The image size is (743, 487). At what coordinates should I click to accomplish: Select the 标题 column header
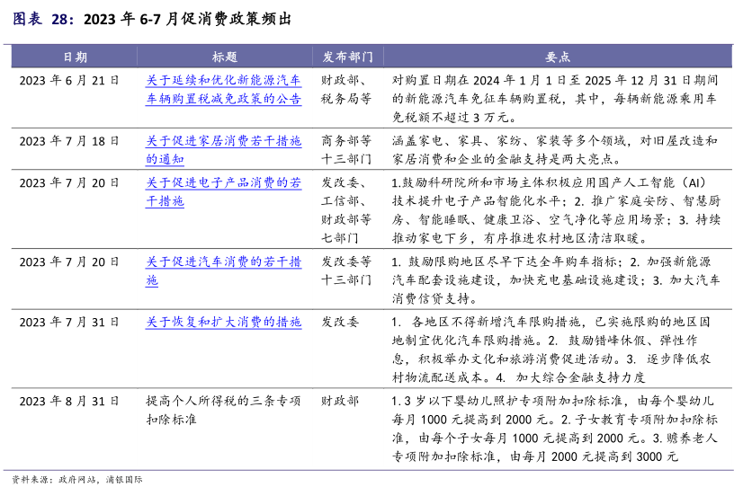tap(224, 57)
